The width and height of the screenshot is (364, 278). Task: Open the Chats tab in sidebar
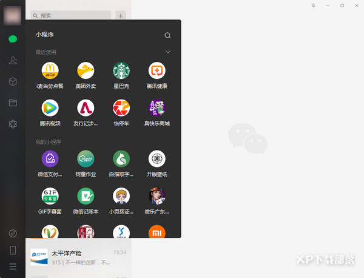click(13, 39)
